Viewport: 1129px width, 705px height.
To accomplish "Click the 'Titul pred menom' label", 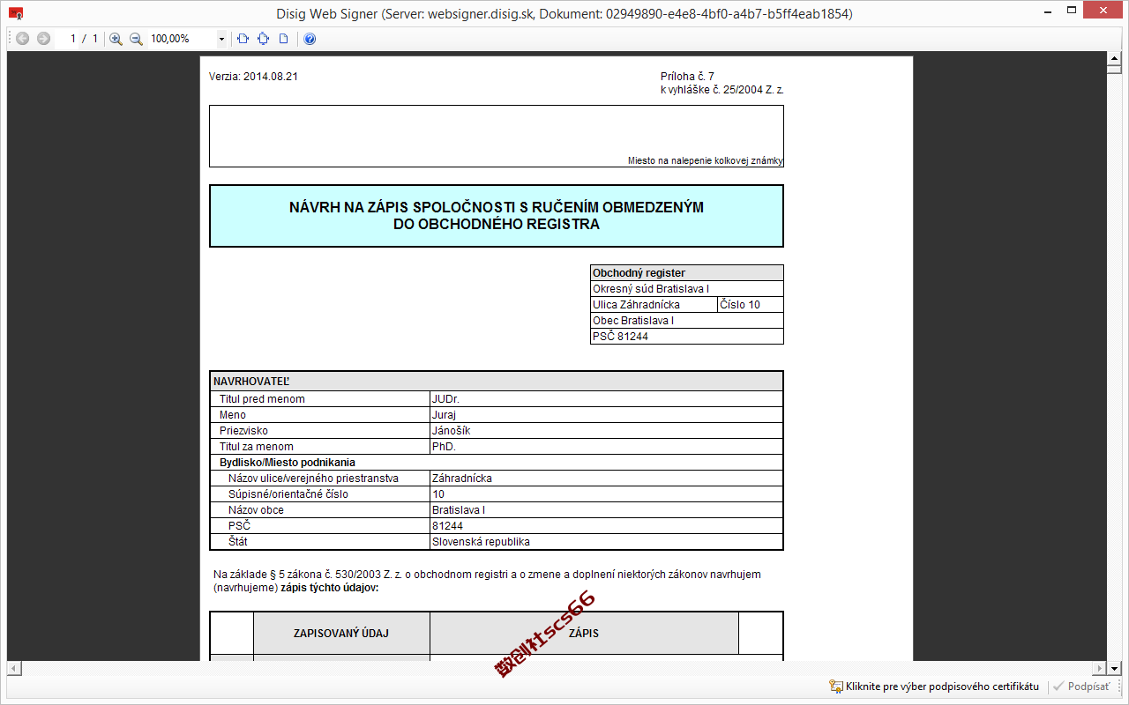I will (x=262, y=399).
